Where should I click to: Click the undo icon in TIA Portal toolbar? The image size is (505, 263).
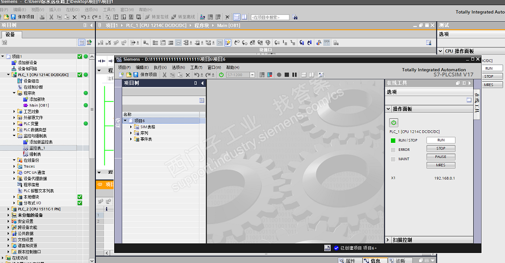(x=83, y=17)
